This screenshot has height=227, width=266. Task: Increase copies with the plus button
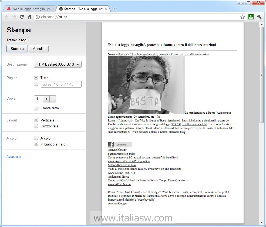pyautogui.click(x=46, y=99)
